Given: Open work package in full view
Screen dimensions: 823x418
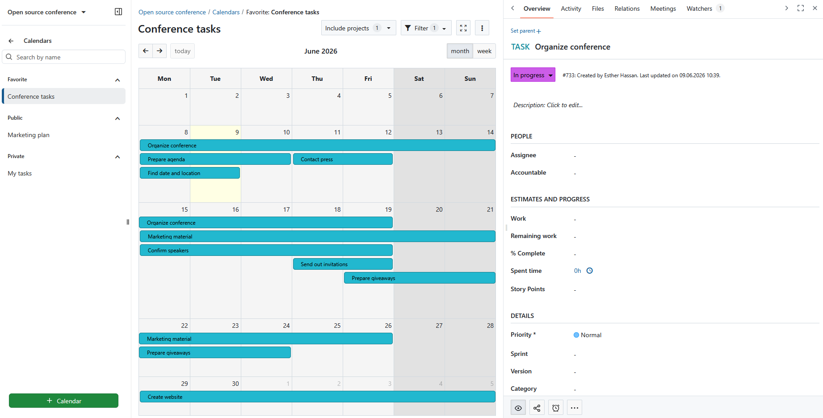Looking at the screenshot, I should [x=801, y=8].
